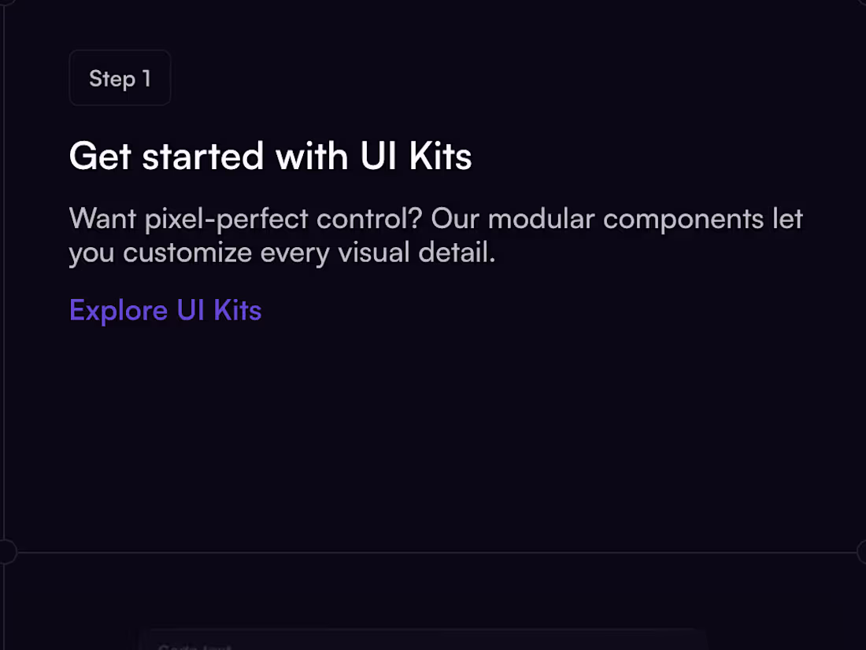Click the faded label in the bottom card
866x650 pixels.
click(194, 647)
